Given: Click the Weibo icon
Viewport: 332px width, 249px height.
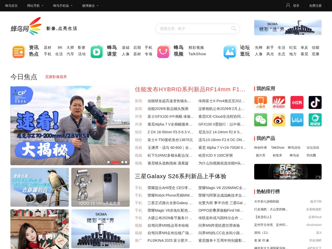Looking at the screenshot, I should click(x=279, y=120).
